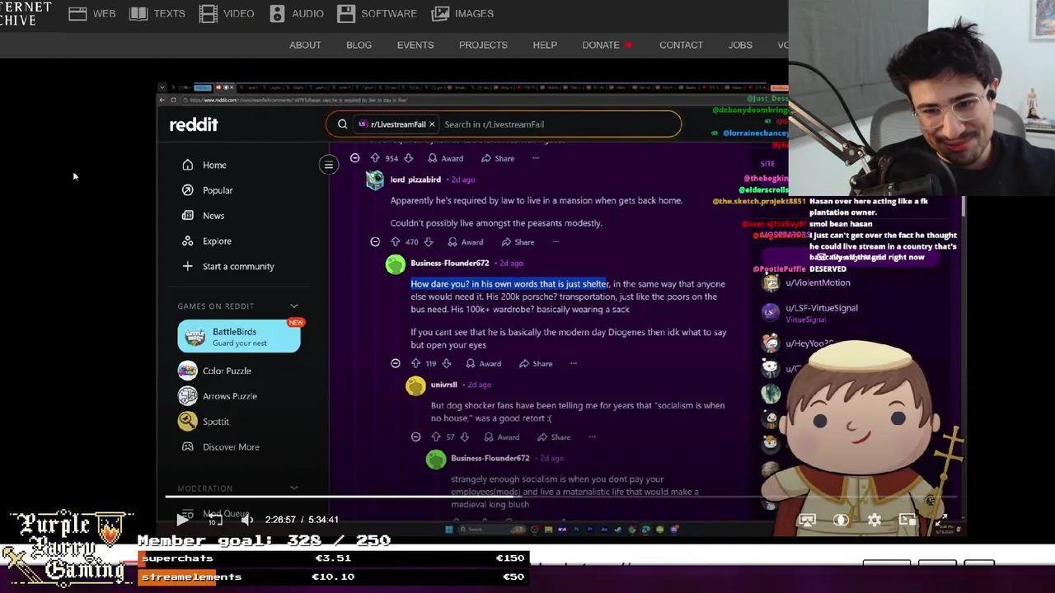
Task: Open more options on lord_pizzabird's comment
Action: [556, 242]
